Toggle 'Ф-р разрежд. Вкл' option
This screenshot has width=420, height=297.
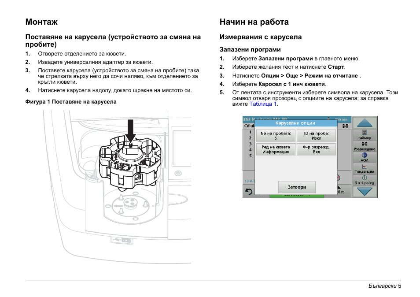[316, 149]
